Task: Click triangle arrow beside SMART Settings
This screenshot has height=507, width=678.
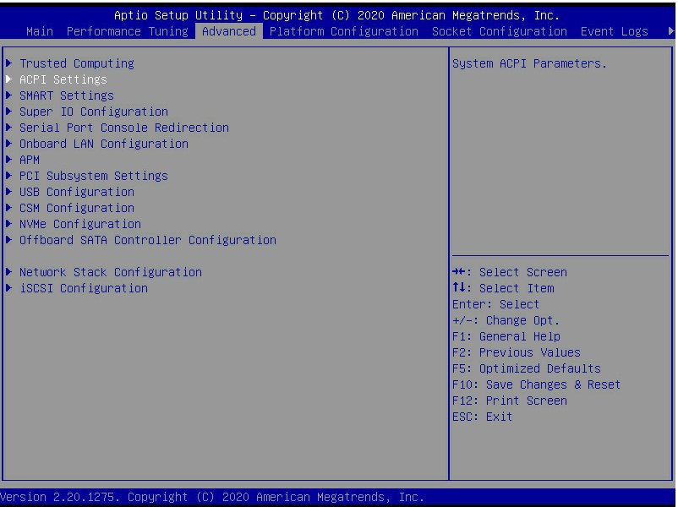Action: point(8,95)
